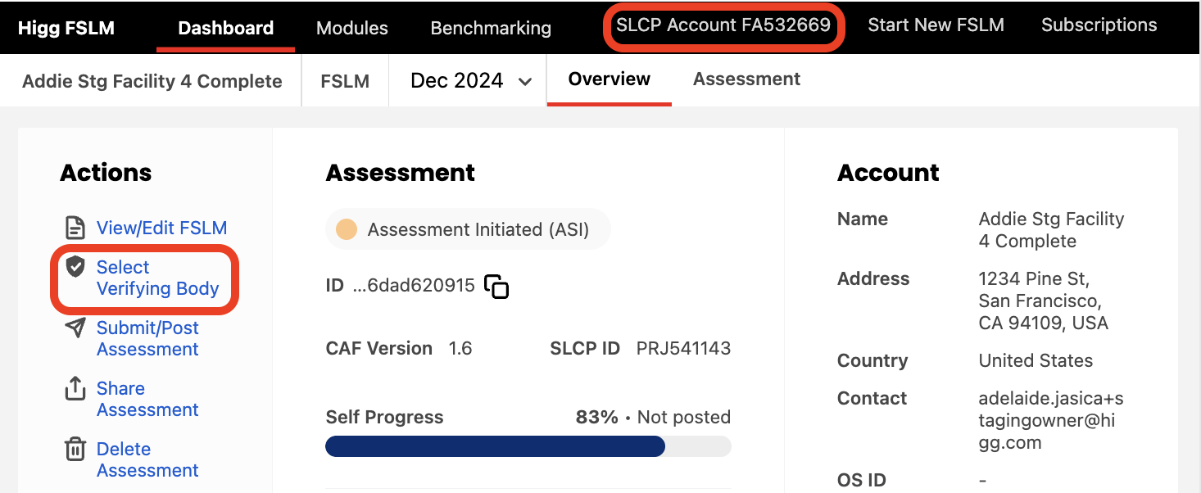Click the Assessment panel heading
The width and height of the screenshot is (1201, 493).
[x=401, y=173]
